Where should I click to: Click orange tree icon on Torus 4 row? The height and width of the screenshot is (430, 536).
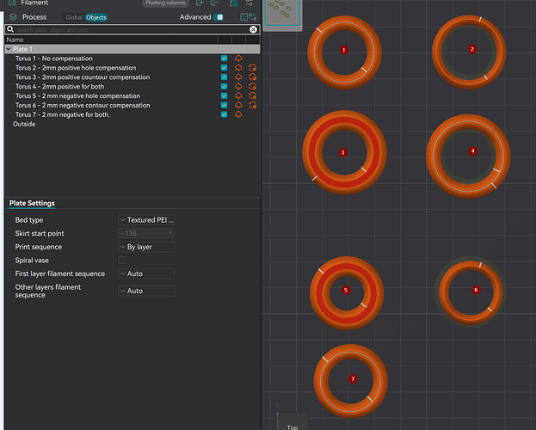click(x=238, y=87)
